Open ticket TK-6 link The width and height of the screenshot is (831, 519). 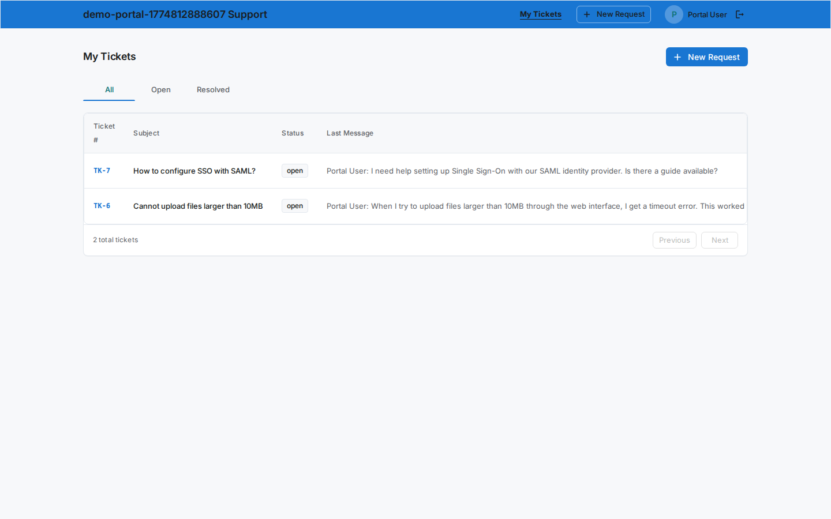pos(102,206)
